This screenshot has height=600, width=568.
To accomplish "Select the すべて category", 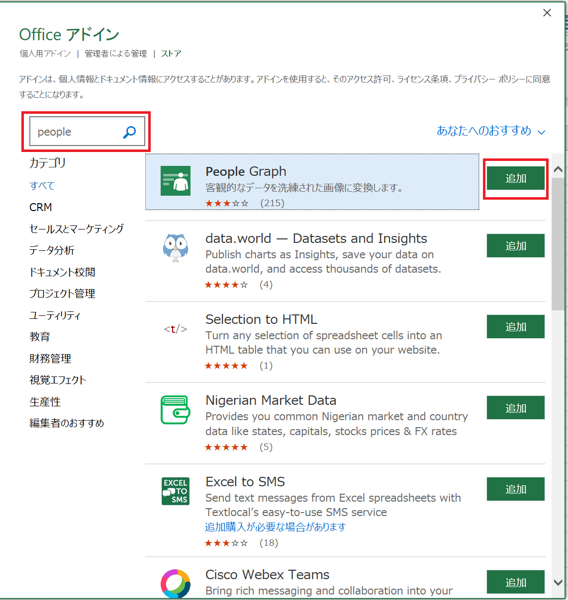I will [x=42, y=186].
